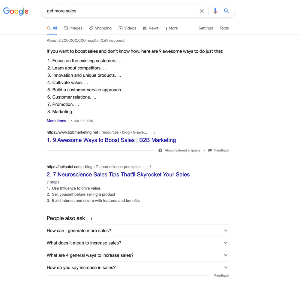The image size is (300, 283).
Task: Switch to the Images tab
Action: 73,28
